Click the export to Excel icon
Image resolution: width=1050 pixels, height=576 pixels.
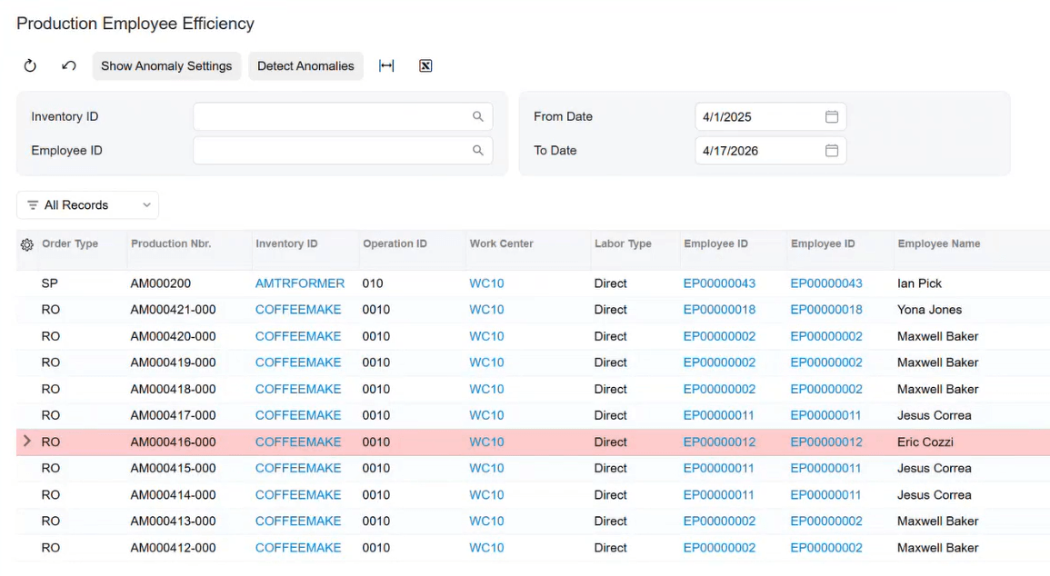pyautogui.click(x=425, y=65)
